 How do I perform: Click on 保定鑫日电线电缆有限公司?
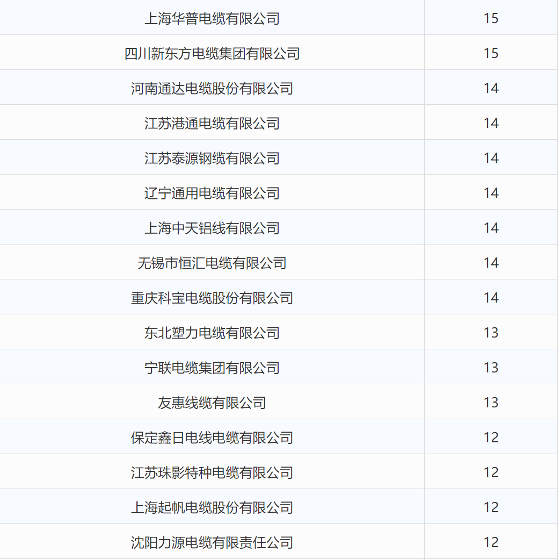pos(212,438)
